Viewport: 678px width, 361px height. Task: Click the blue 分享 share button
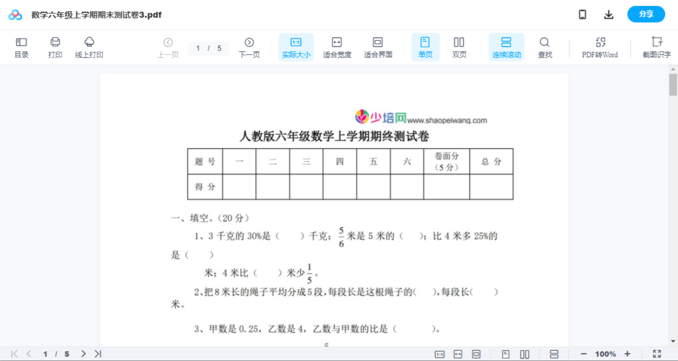(x=646, y=14)
